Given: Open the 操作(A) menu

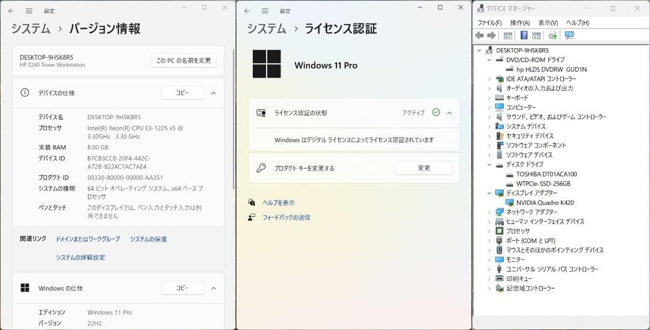Looking at the screenshot, I should click(x=520, y=23).
